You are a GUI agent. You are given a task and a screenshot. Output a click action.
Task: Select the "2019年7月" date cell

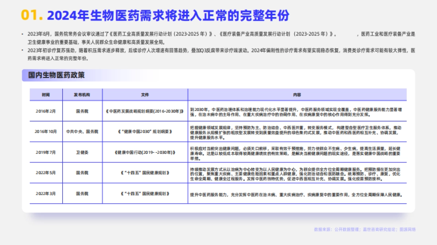click(x=46, y=152)
